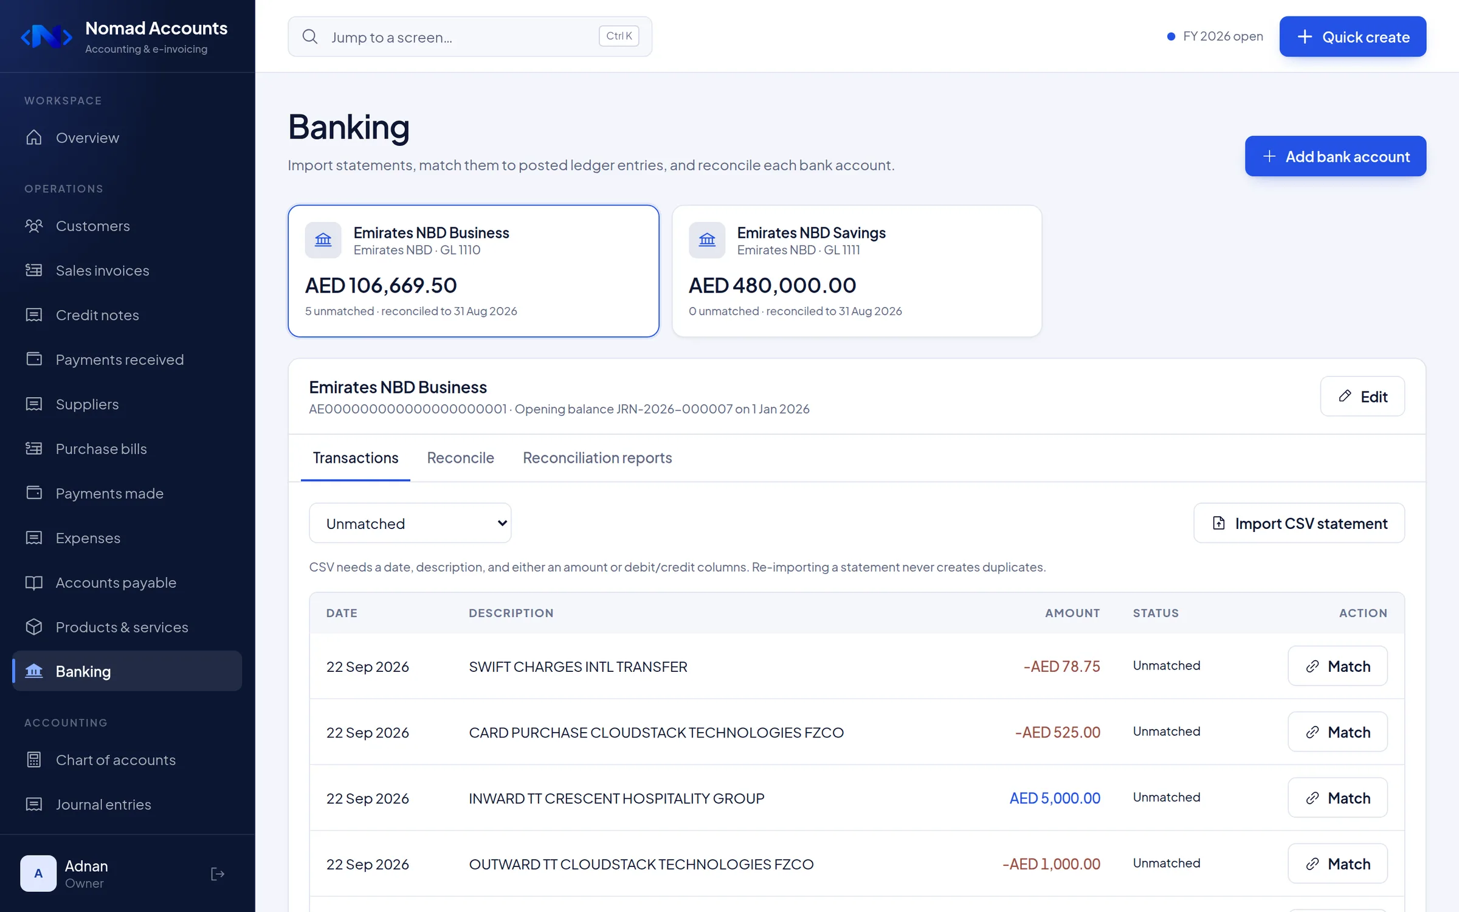Viewport: 1459px width, 912px height.
Task: Switch to the Reconcile tab
Action: (x=461, y=458)
